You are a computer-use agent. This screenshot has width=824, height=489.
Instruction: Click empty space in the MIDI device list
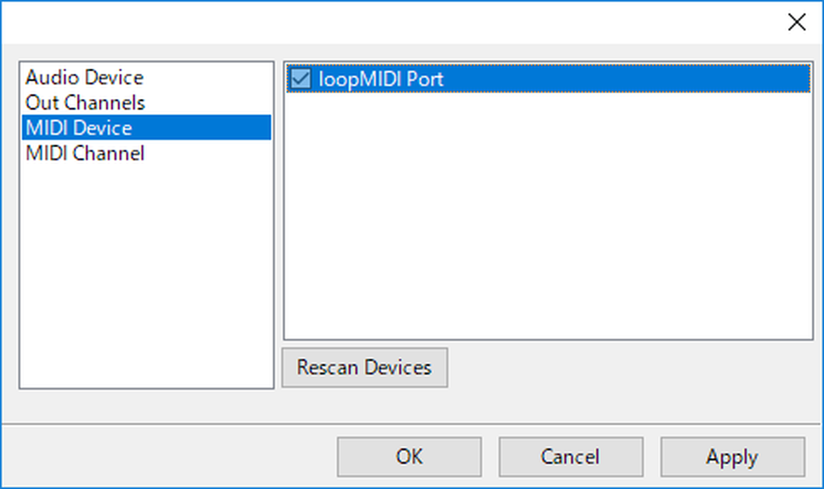pyautogui.click(x=548, y=220)
